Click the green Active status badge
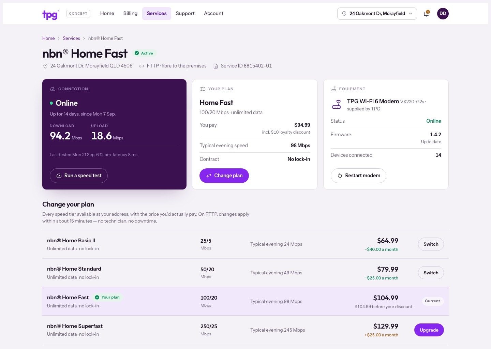This screenshot has width=491, height=349. (x=144, y=53)
